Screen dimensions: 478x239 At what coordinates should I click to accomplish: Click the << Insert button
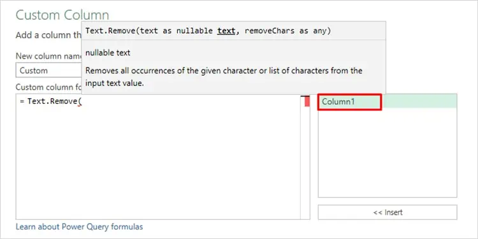coord(387,212)
